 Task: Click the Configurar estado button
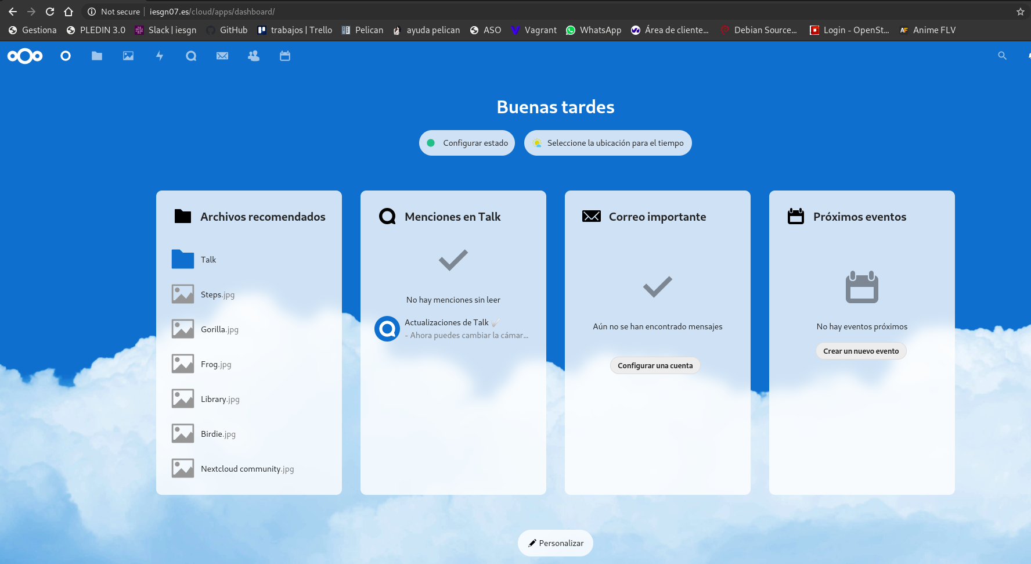coord(467,143)
